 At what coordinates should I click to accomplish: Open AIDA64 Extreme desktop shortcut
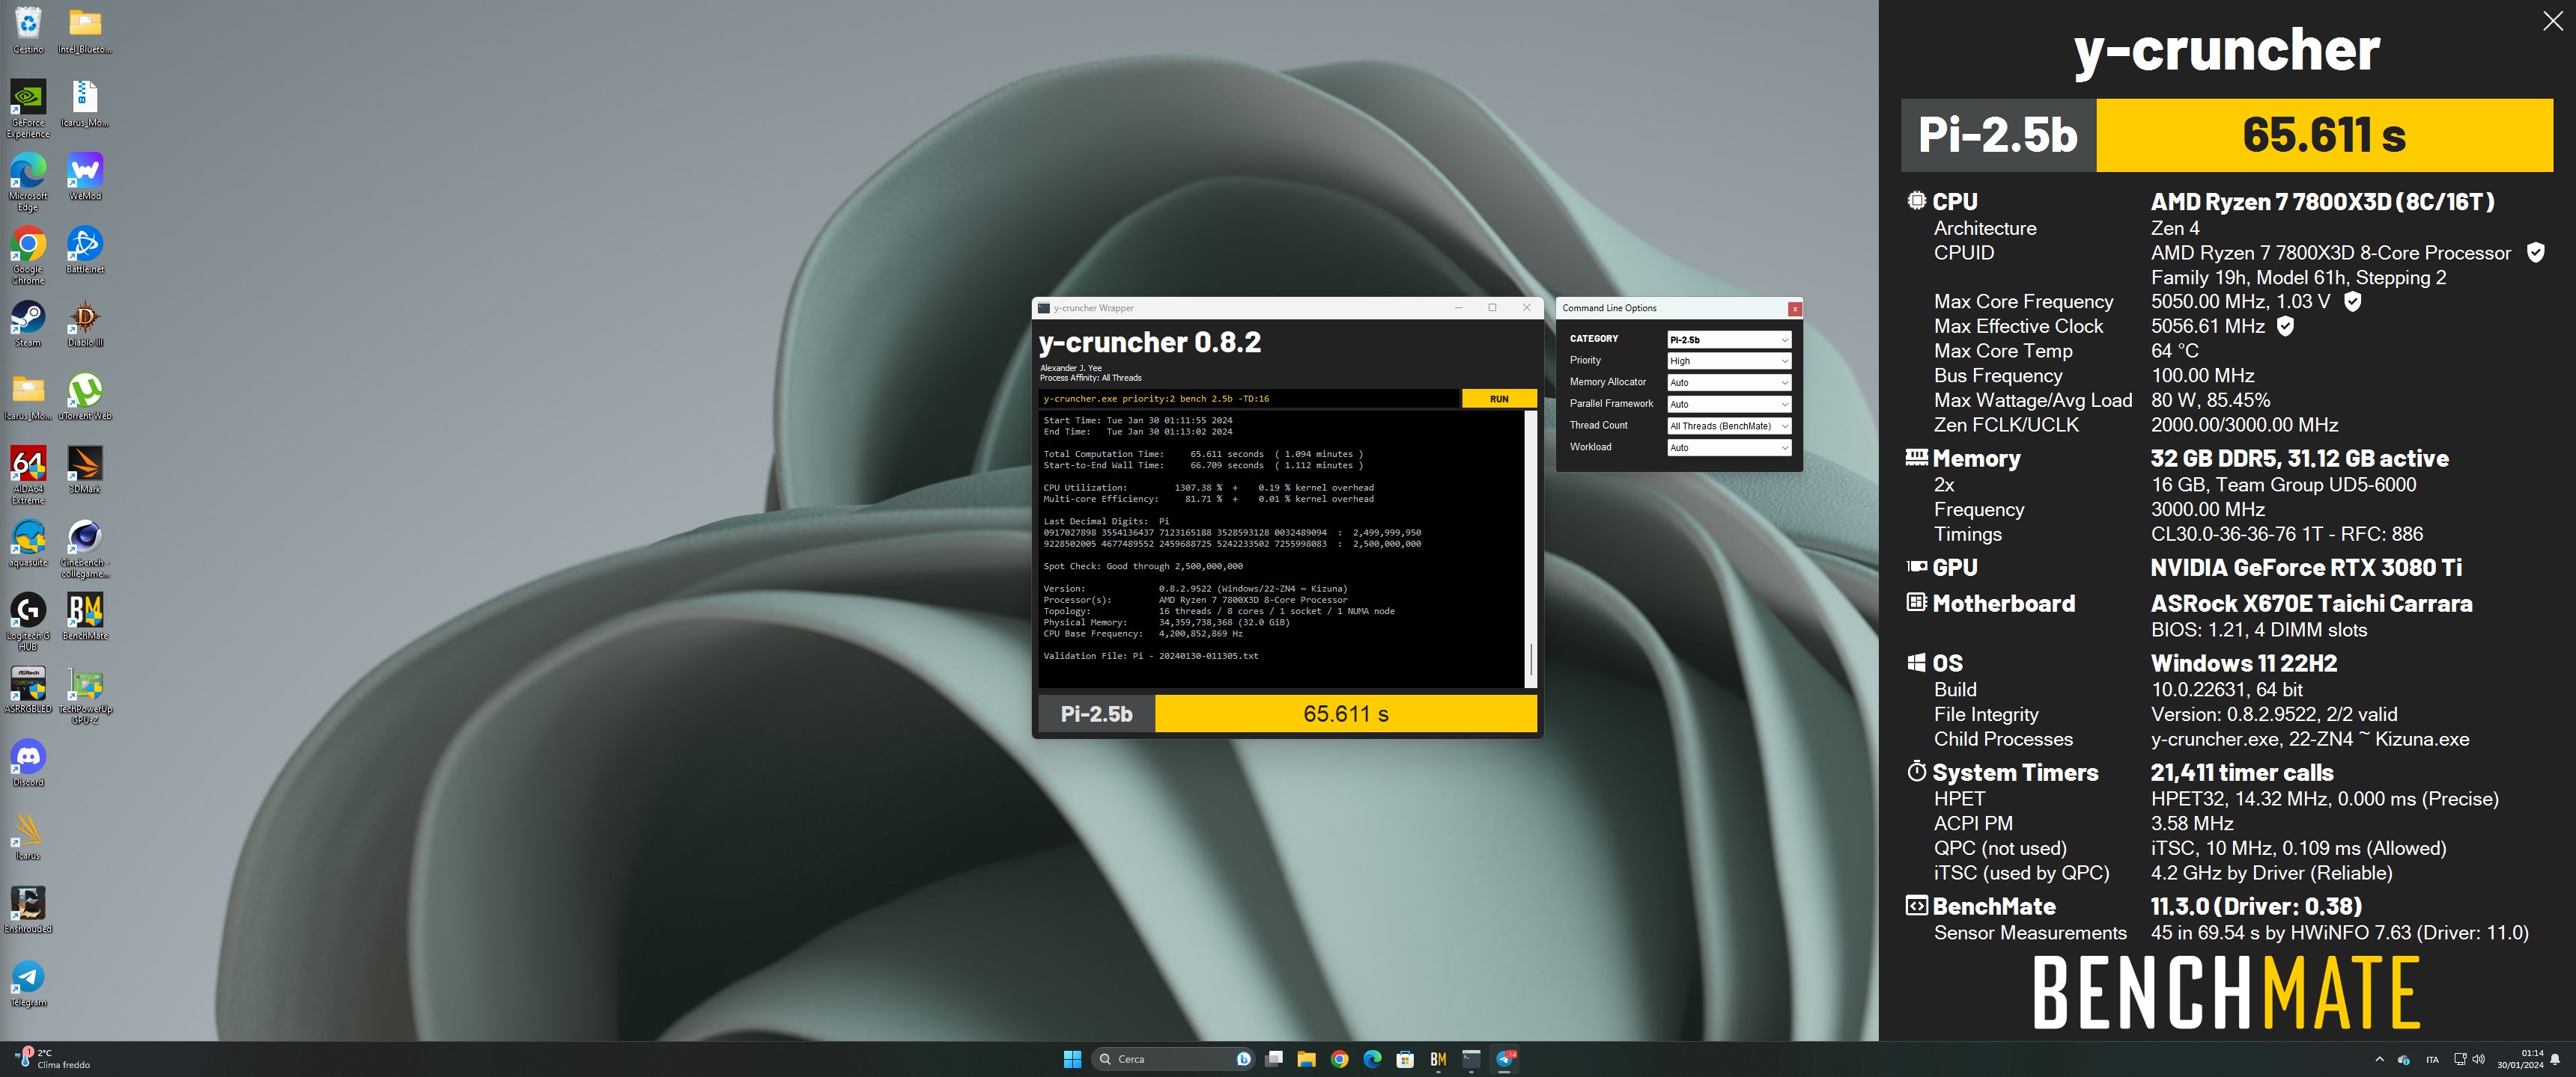click(28, 475)
